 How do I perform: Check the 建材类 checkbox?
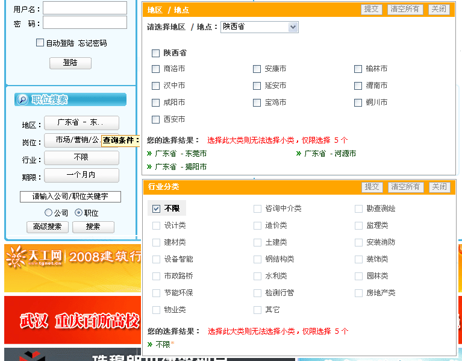(156, 242)
